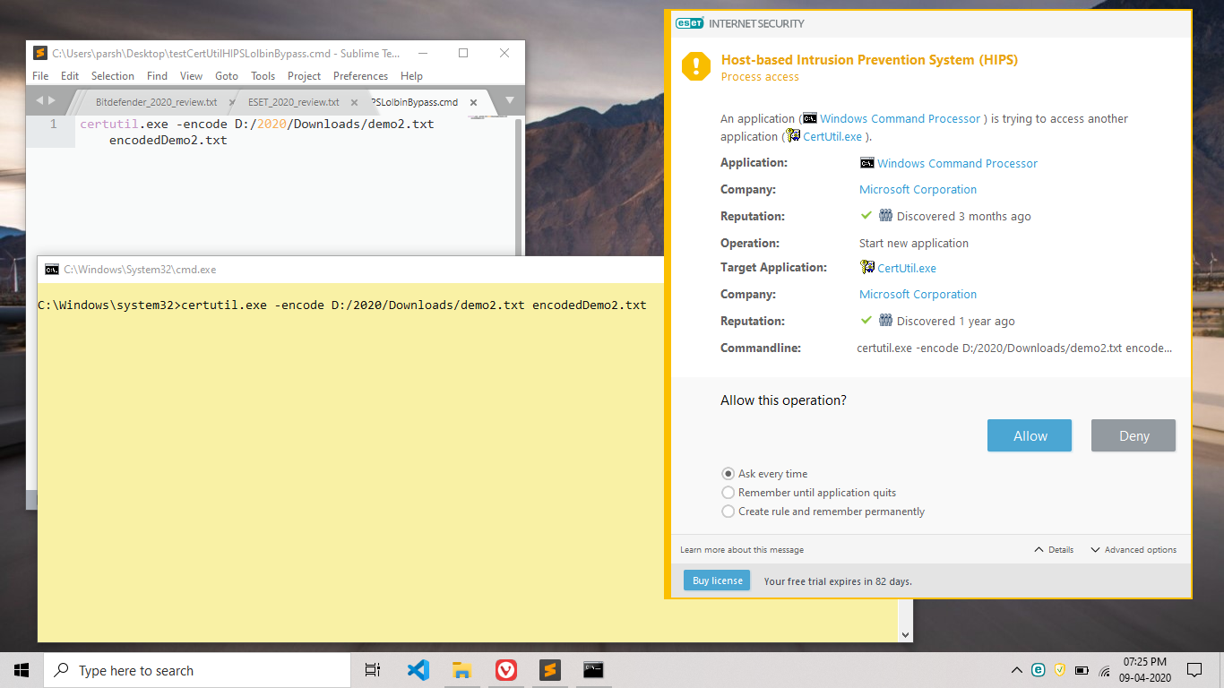The width and height of the screenshot is (1224, 688).
Task: Launch Visual Studio Code from taskbar
Action: pyautogui.click(x=418, y=670)
